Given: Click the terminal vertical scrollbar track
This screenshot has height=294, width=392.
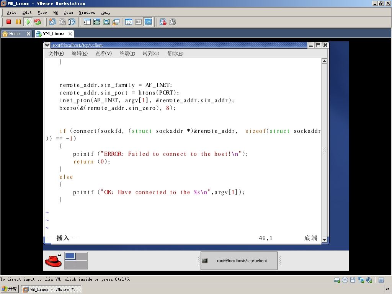Looking at the screenshot, I should (x=324, y=150).
